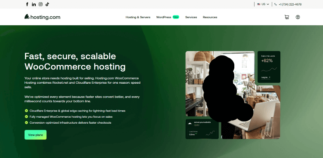The height and width of the screenshot is (158, 323).
Task: Call the +1(734) 222-4678 number link
Action: 290,4
